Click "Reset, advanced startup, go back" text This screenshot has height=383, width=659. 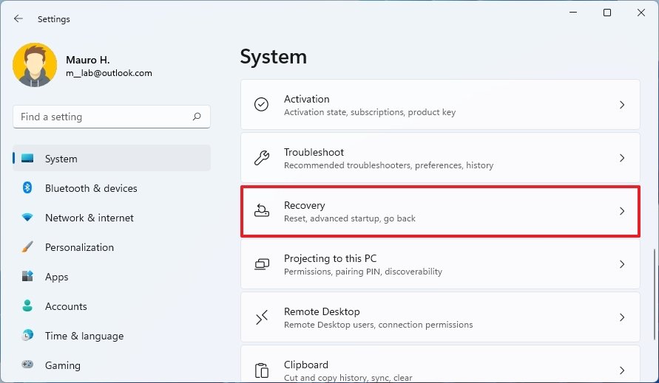pyautogui.click(x=350, y=218)
